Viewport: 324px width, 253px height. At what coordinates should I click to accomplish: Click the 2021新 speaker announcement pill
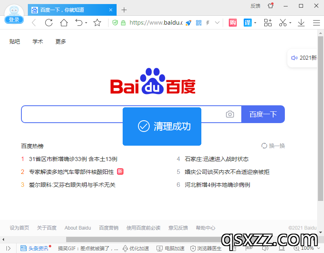(x=303, y=58)
